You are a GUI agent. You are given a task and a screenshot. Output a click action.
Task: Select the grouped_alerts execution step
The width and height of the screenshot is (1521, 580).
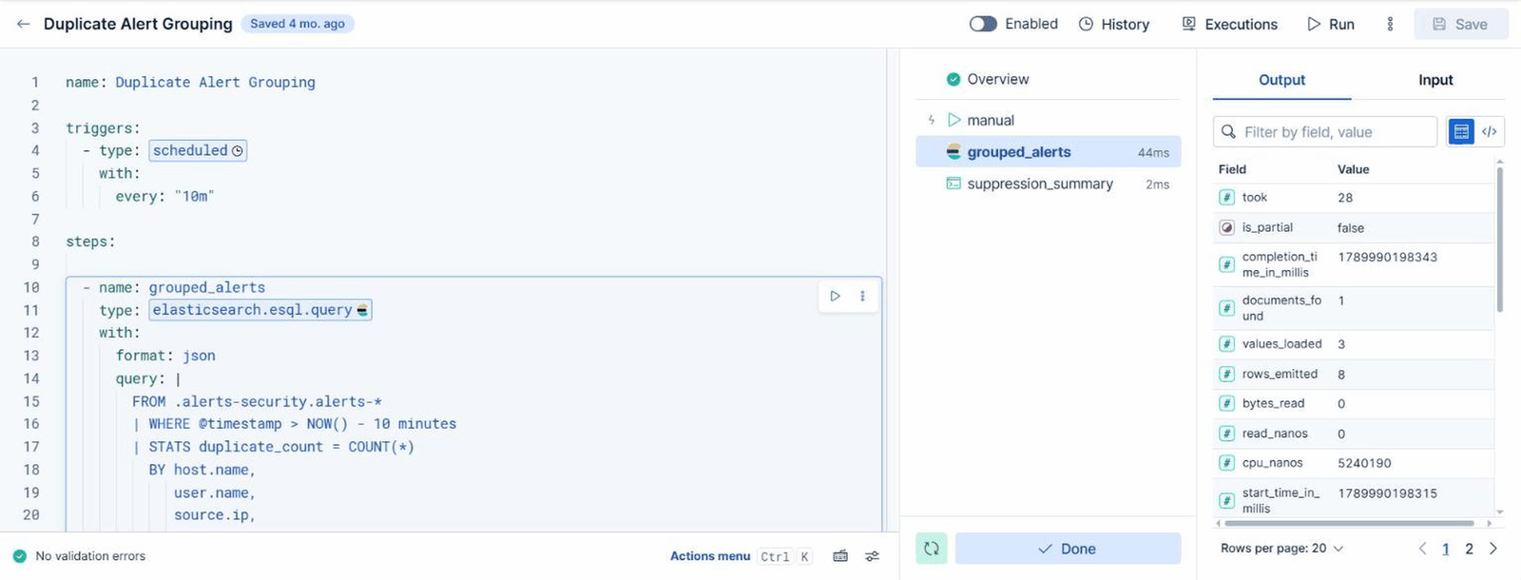click(x=1048, y=152)
